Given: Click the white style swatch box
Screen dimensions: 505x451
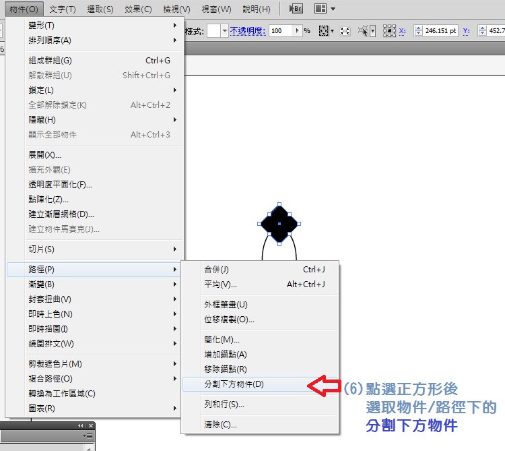Looking at the screenshot, I should (x=213, y=31).
